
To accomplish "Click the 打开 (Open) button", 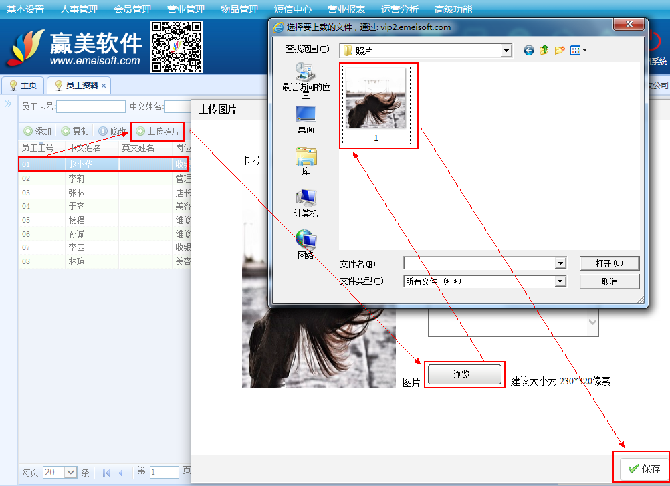I will (608, 263).
